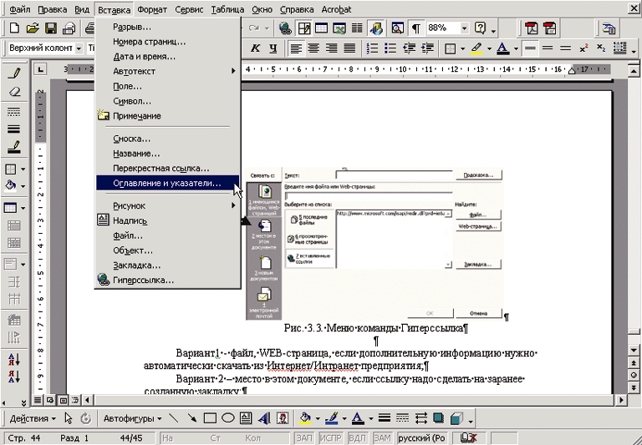Image resolution: width=642 pixels, height=445 pixels.
Task: Open the highlight color dropdown arrow
Action: pos(489,48)
